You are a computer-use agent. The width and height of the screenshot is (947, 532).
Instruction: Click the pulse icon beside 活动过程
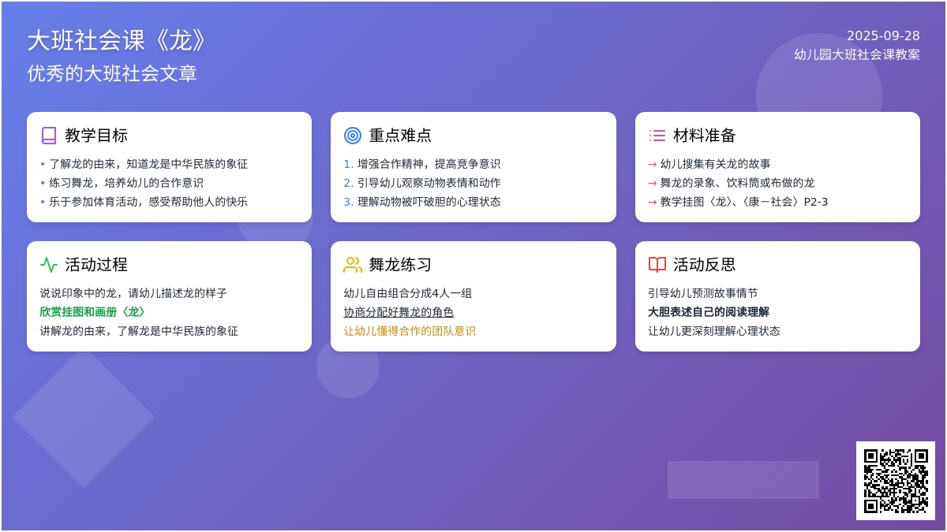click(49, 265)
